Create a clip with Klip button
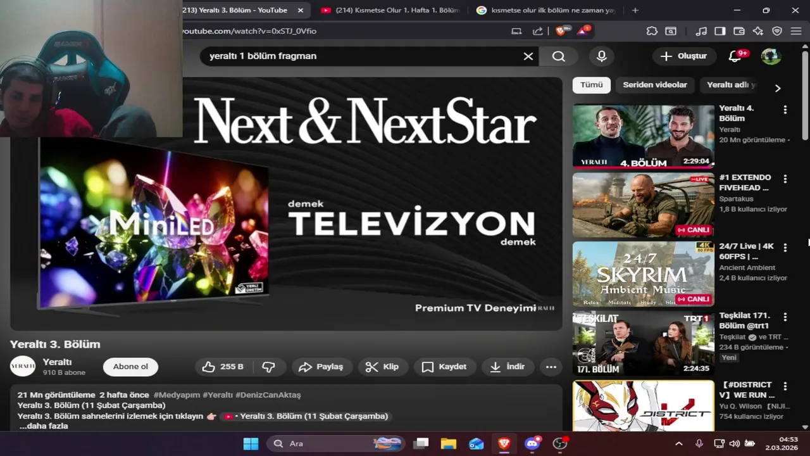Viewport: 810px width, 456px height. 382,367
